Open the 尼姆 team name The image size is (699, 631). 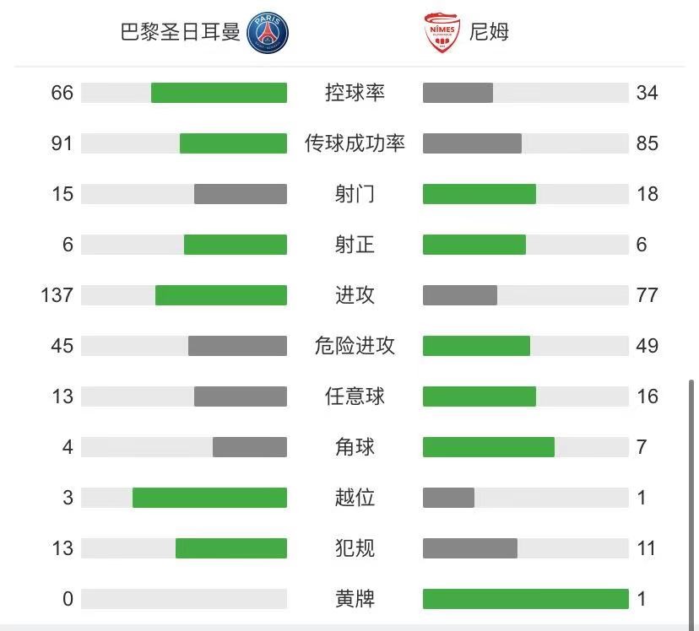pos(489,32)
